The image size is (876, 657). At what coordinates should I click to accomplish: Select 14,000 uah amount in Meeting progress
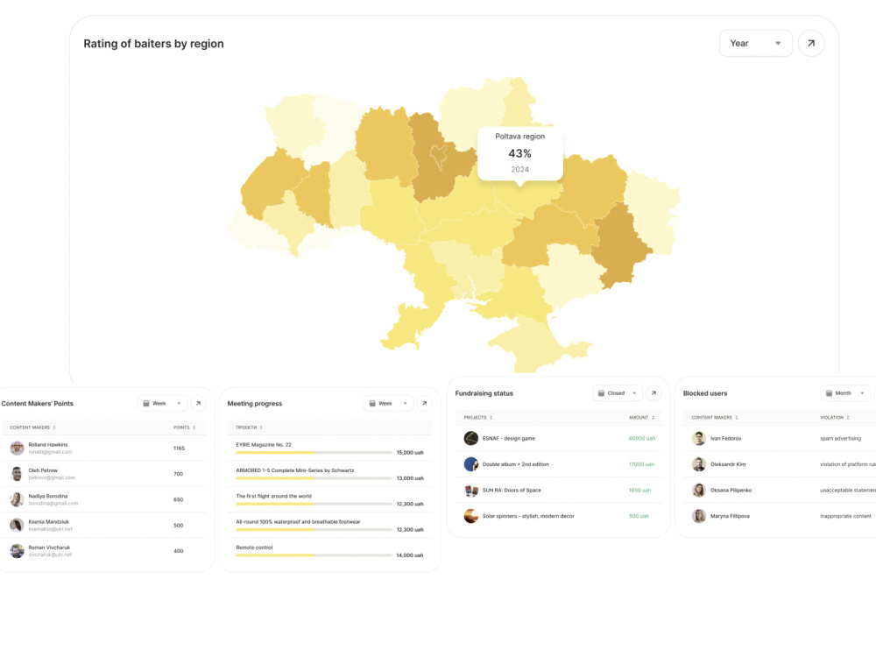click(x=409, y=555)
